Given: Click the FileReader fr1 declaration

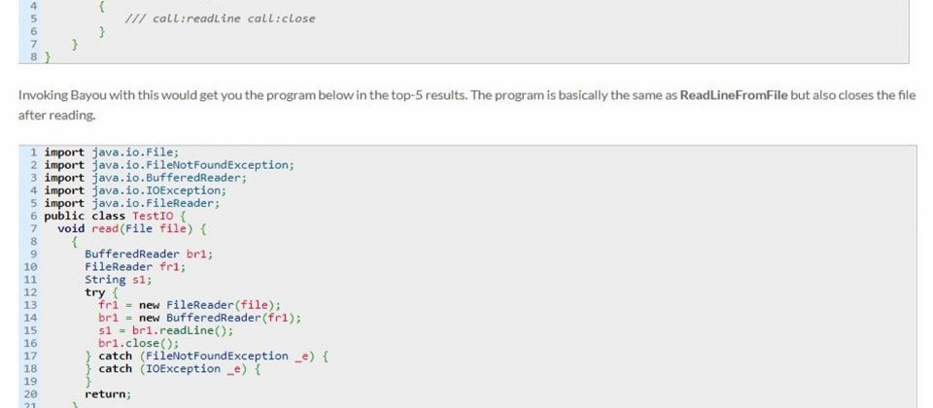Looking at the screenshot, I should 135,267.
